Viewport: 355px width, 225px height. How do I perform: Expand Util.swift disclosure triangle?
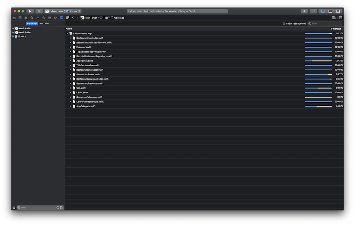[x=70, y=88]
